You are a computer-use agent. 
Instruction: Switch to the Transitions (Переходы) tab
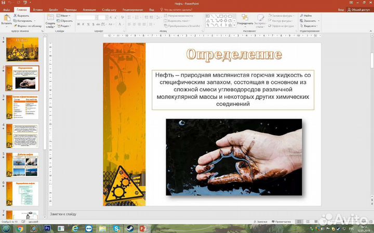click(70, 10)
